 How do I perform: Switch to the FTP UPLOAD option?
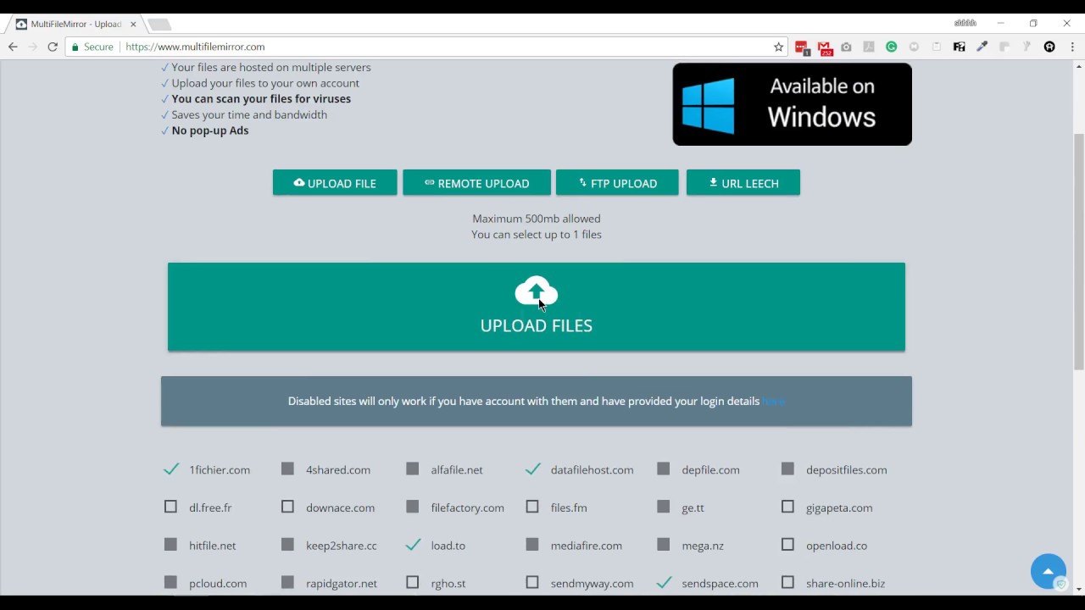(x=617, y=183)
